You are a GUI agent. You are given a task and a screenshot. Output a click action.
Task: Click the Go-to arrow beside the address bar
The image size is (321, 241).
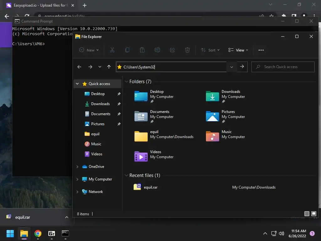click(242, 67)
